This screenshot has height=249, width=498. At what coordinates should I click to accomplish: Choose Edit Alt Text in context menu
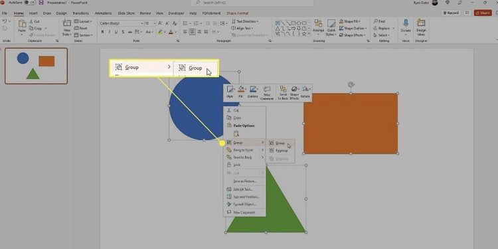point(245,189)
